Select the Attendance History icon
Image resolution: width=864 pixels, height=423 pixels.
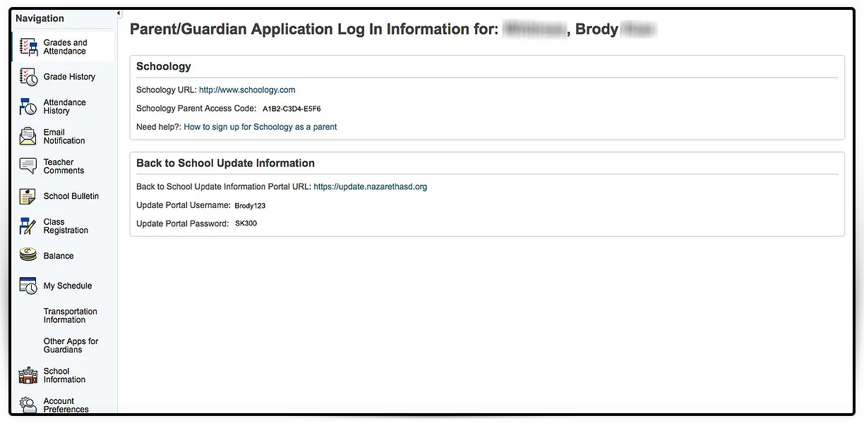[28, 106]
